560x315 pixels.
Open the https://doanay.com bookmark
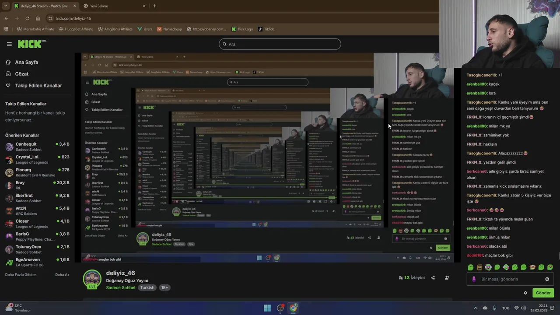coord(206,29)
